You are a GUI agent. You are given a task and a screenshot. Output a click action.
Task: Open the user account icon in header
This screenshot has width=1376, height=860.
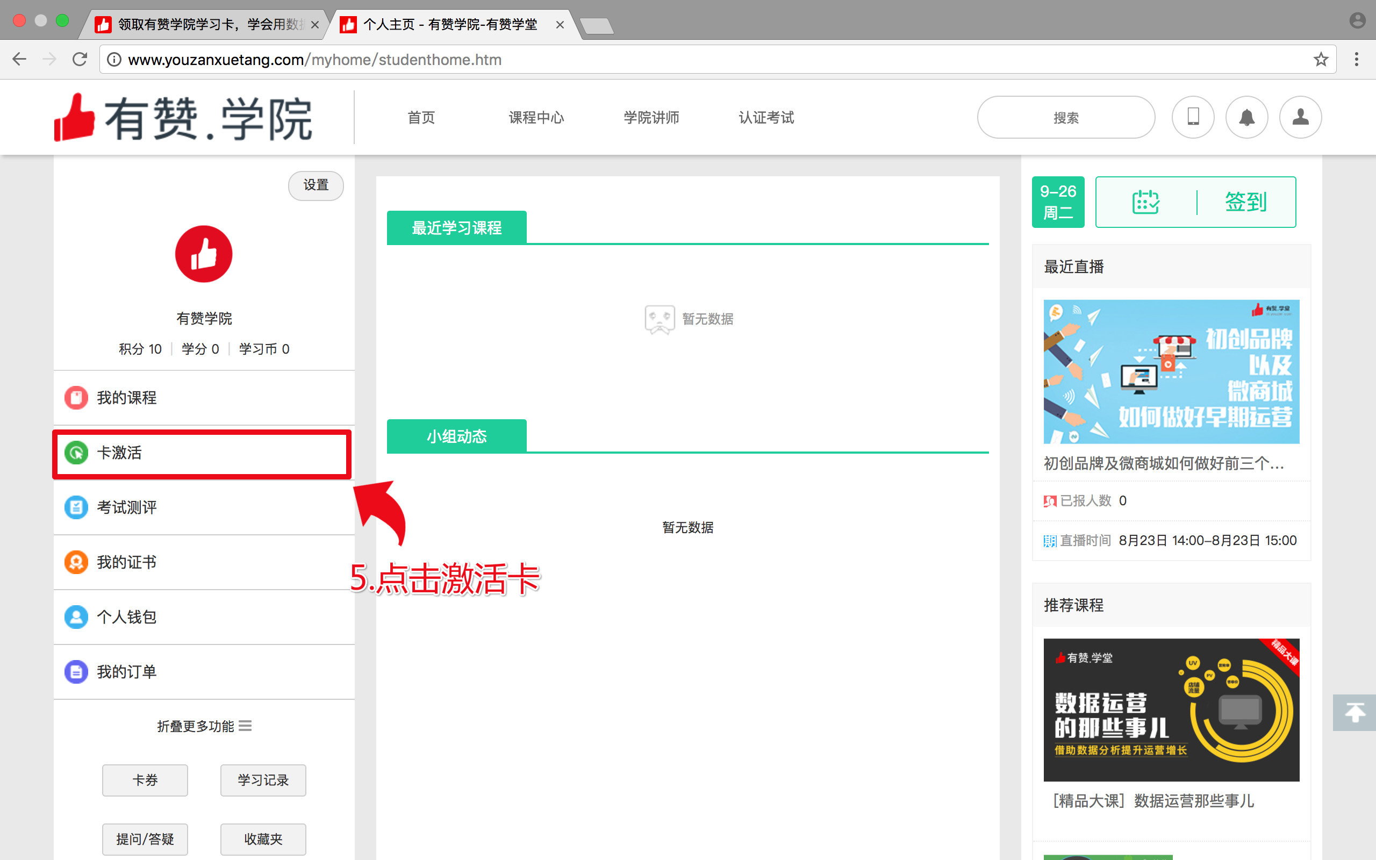pyautogui.click(x=1300, y=117)
